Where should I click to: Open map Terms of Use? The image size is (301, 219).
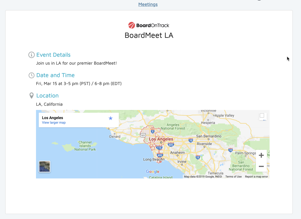pos(233,177)
